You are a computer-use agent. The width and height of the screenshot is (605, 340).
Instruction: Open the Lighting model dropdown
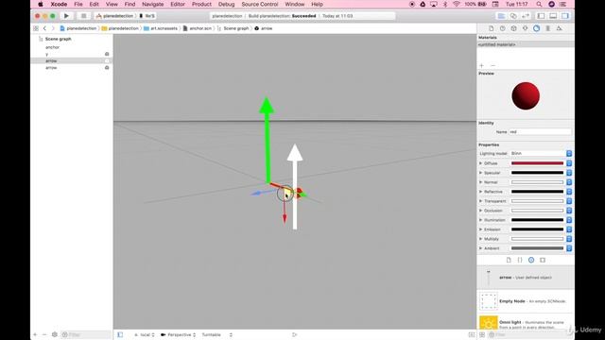[541, 153]
